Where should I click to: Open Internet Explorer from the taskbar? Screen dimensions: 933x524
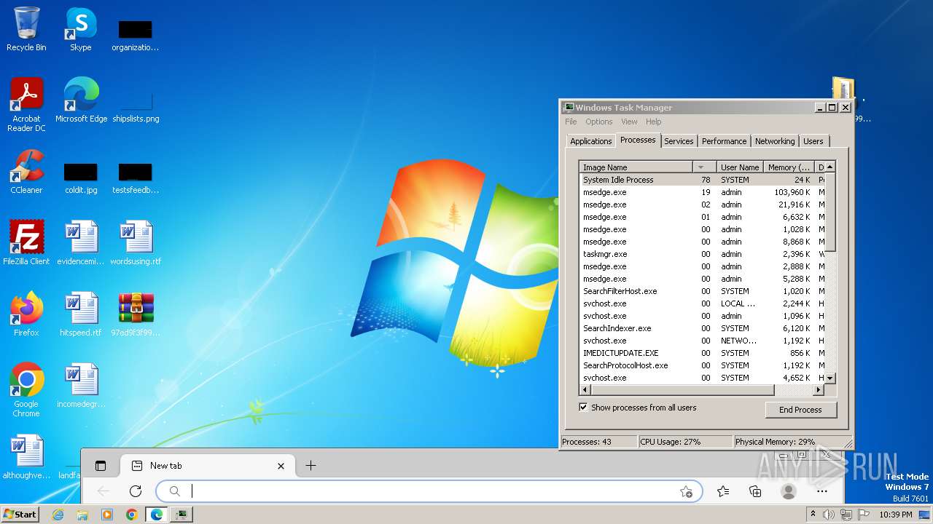click(x=58, y=515)
